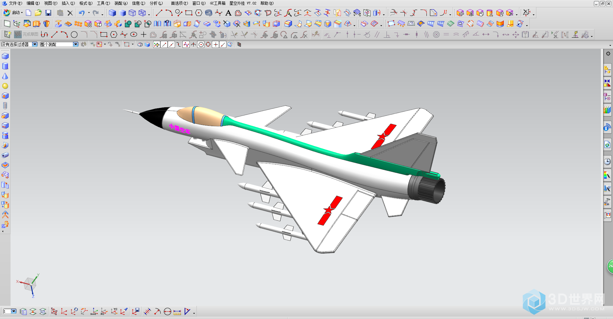Create a new file with New icon
This screenshot has width=613, height=319.
(x=28, y=13)
